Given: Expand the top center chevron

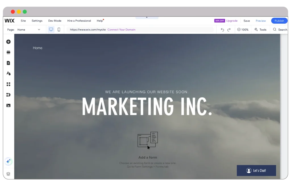Looking at the screenshot, I should point(147,17).
